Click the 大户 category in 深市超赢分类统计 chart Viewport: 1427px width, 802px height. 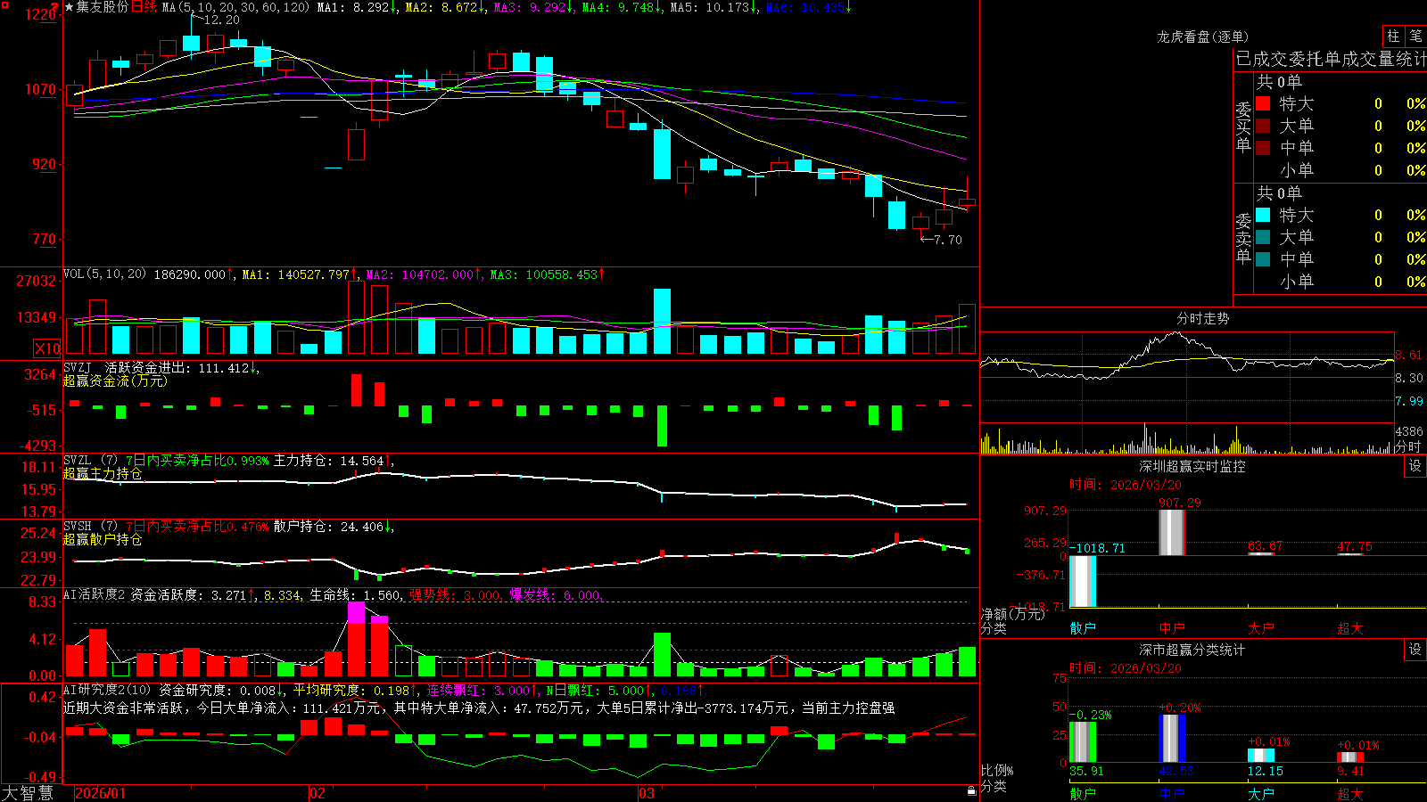tap(1261, 793)
